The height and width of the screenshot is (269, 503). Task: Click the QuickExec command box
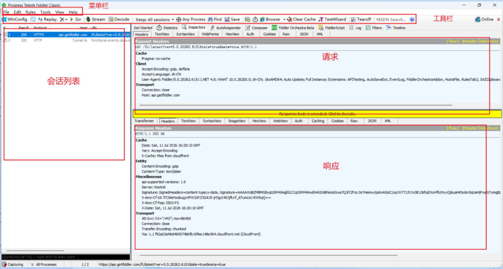click(x=66, y=257)
